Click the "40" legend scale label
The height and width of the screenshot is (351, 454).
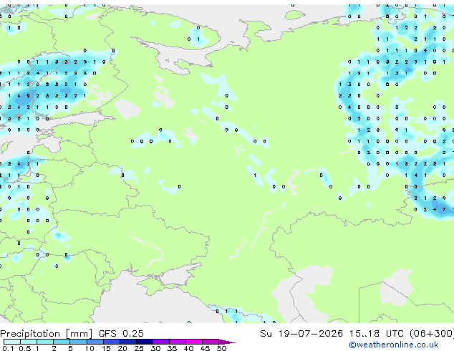[x=188, y=348]
